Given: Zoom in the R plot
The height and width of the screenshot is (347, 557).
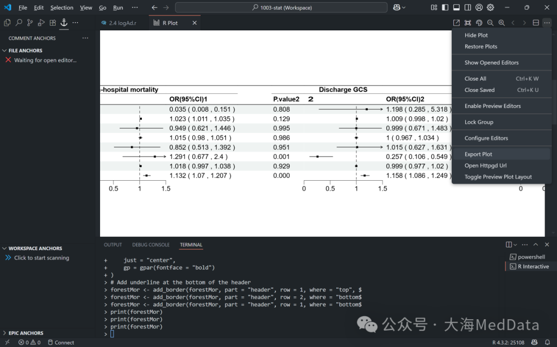Looking at the screenshot, I should tap(502, 23).
